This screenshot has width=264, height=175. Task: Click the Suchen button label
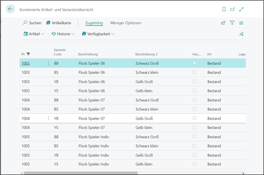coord(35,23)
